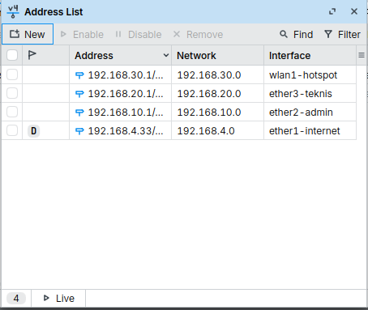
Task: Open the Address column sort dropdown arrow
Action: pyautogui.click(x=166, y=55)
